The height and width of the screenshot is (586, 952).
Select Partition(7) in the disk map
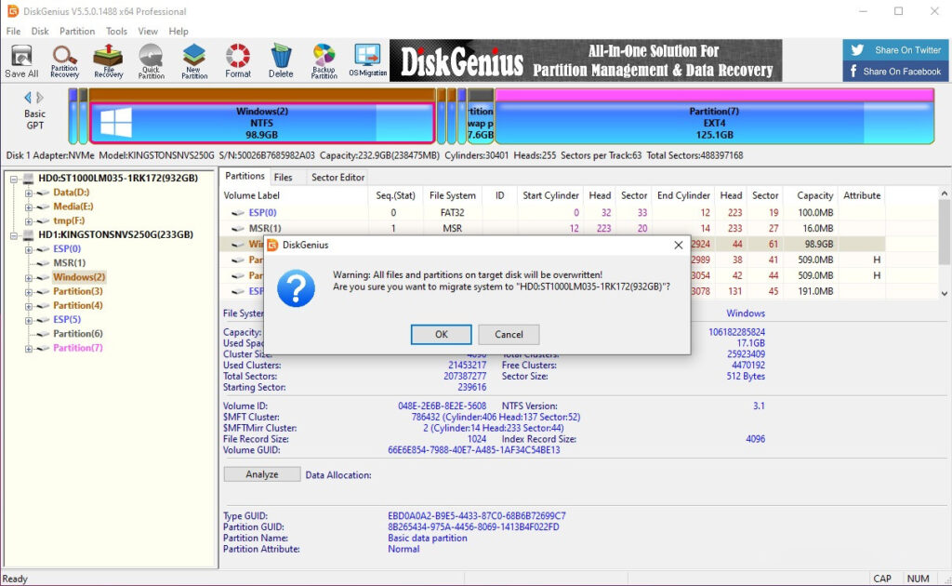coord(713,119)
